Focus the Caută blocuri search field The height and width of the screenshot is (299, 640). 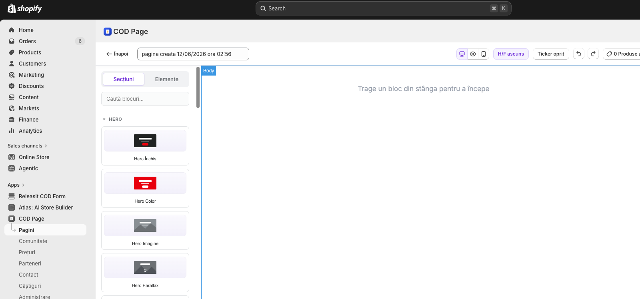coord(145,99)
